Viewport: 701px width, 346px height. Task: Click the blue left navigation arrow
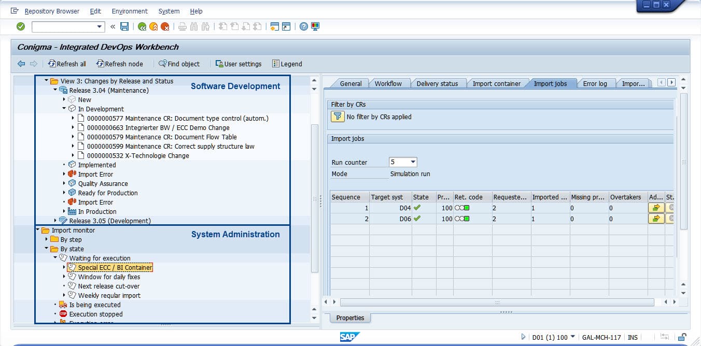(x=21, y=64)
